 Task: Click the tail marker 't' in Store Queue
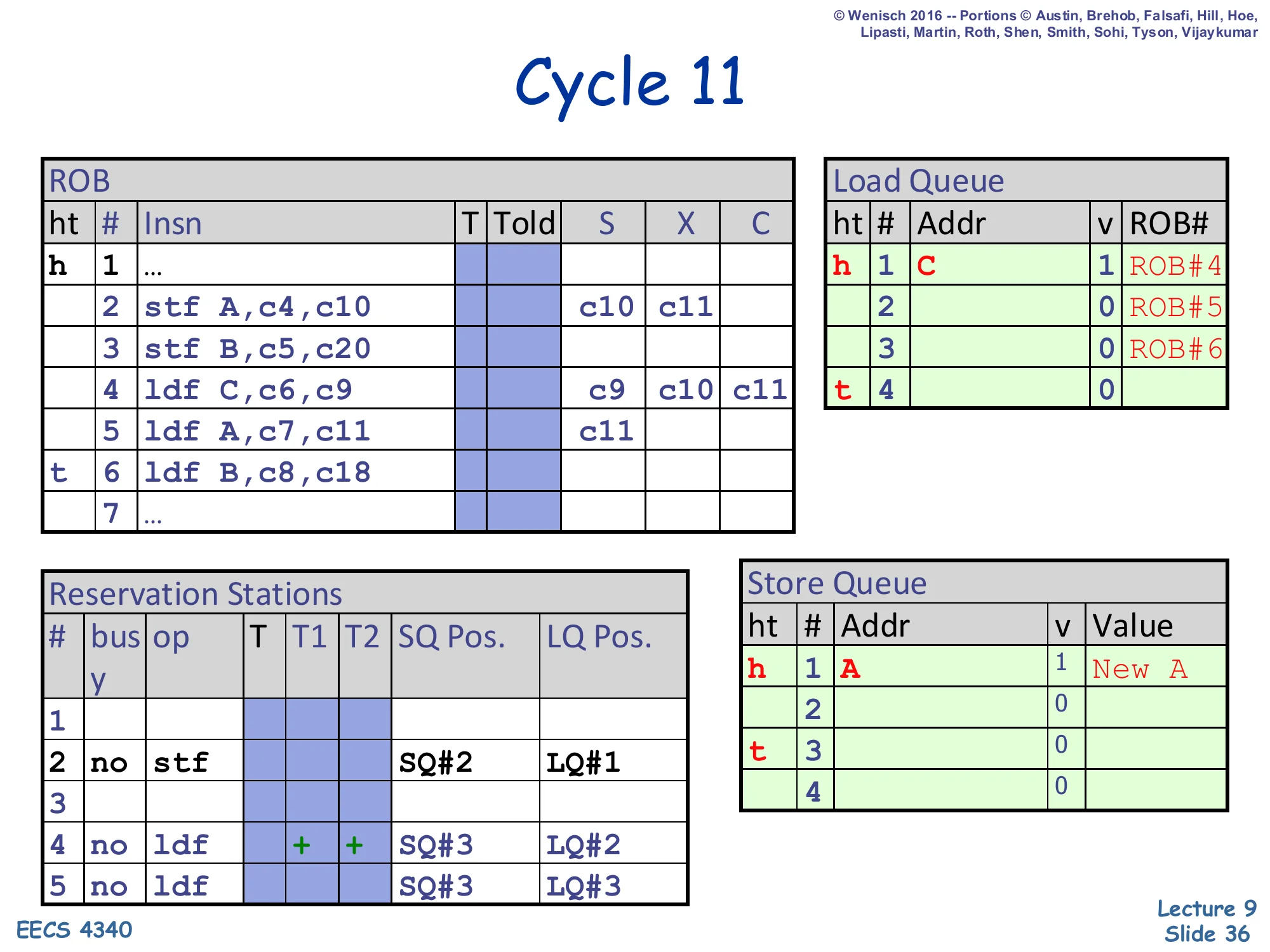tap(758, 751)
